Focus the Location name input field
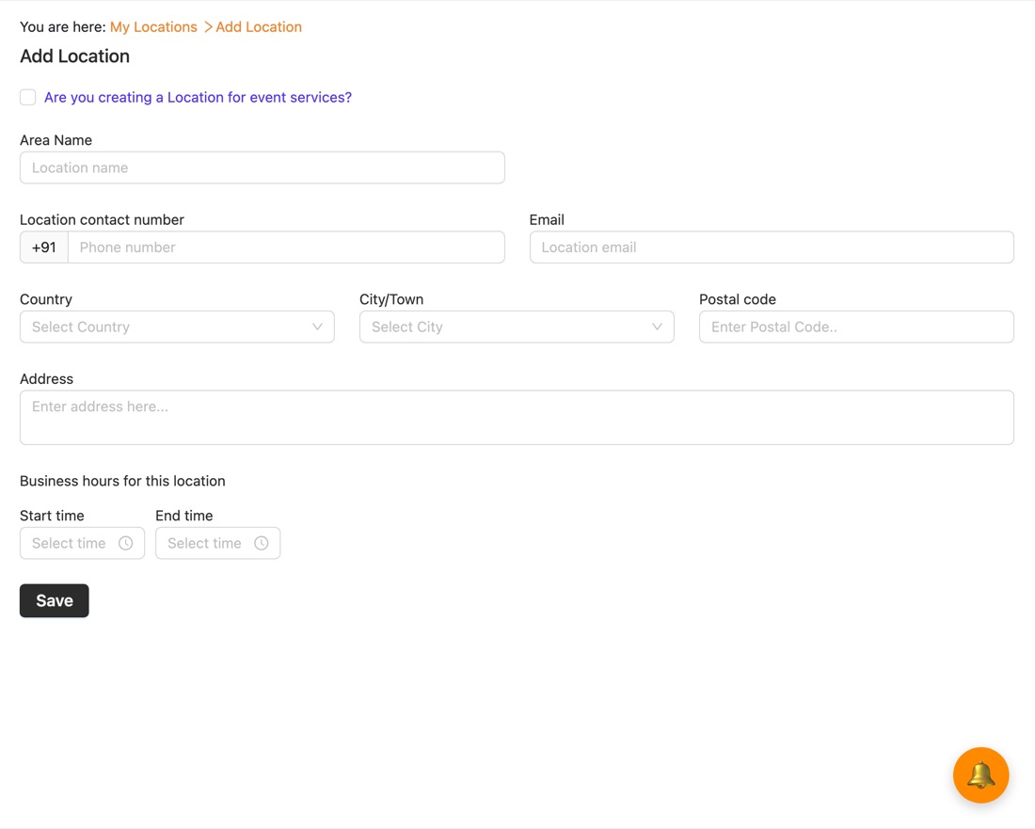Screen dimensions: 1035x829 tap(263, 167)
